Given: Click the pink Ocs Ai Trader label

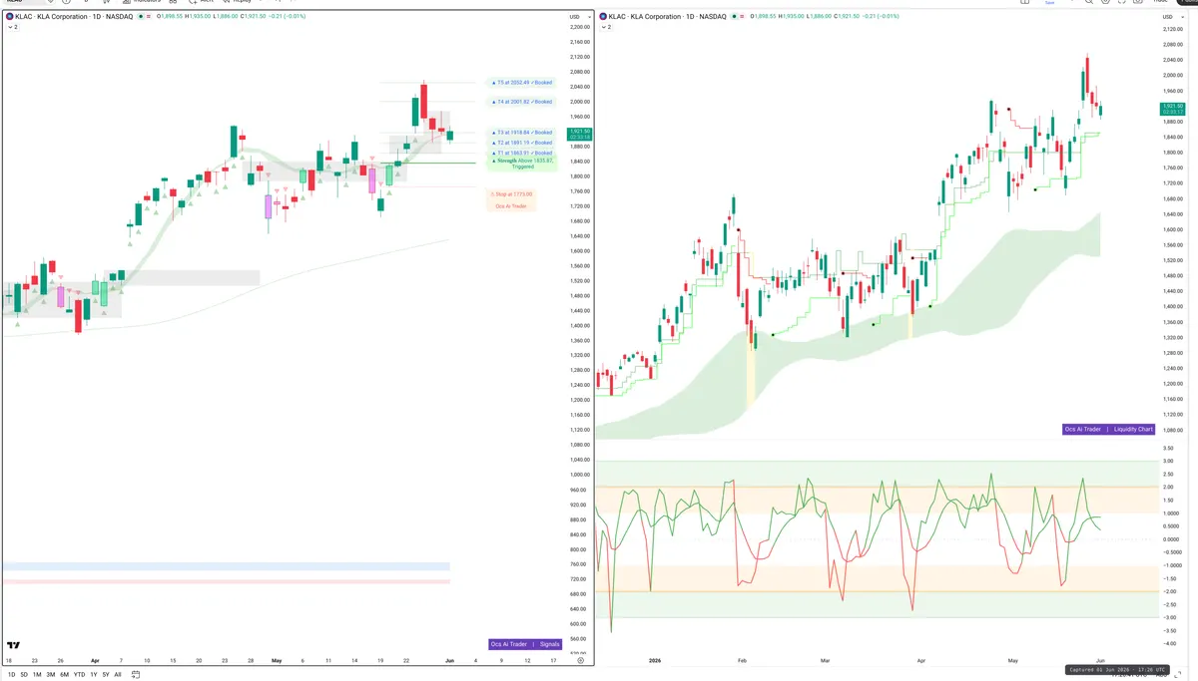Looking at the screenshot, I should point(512,206).
